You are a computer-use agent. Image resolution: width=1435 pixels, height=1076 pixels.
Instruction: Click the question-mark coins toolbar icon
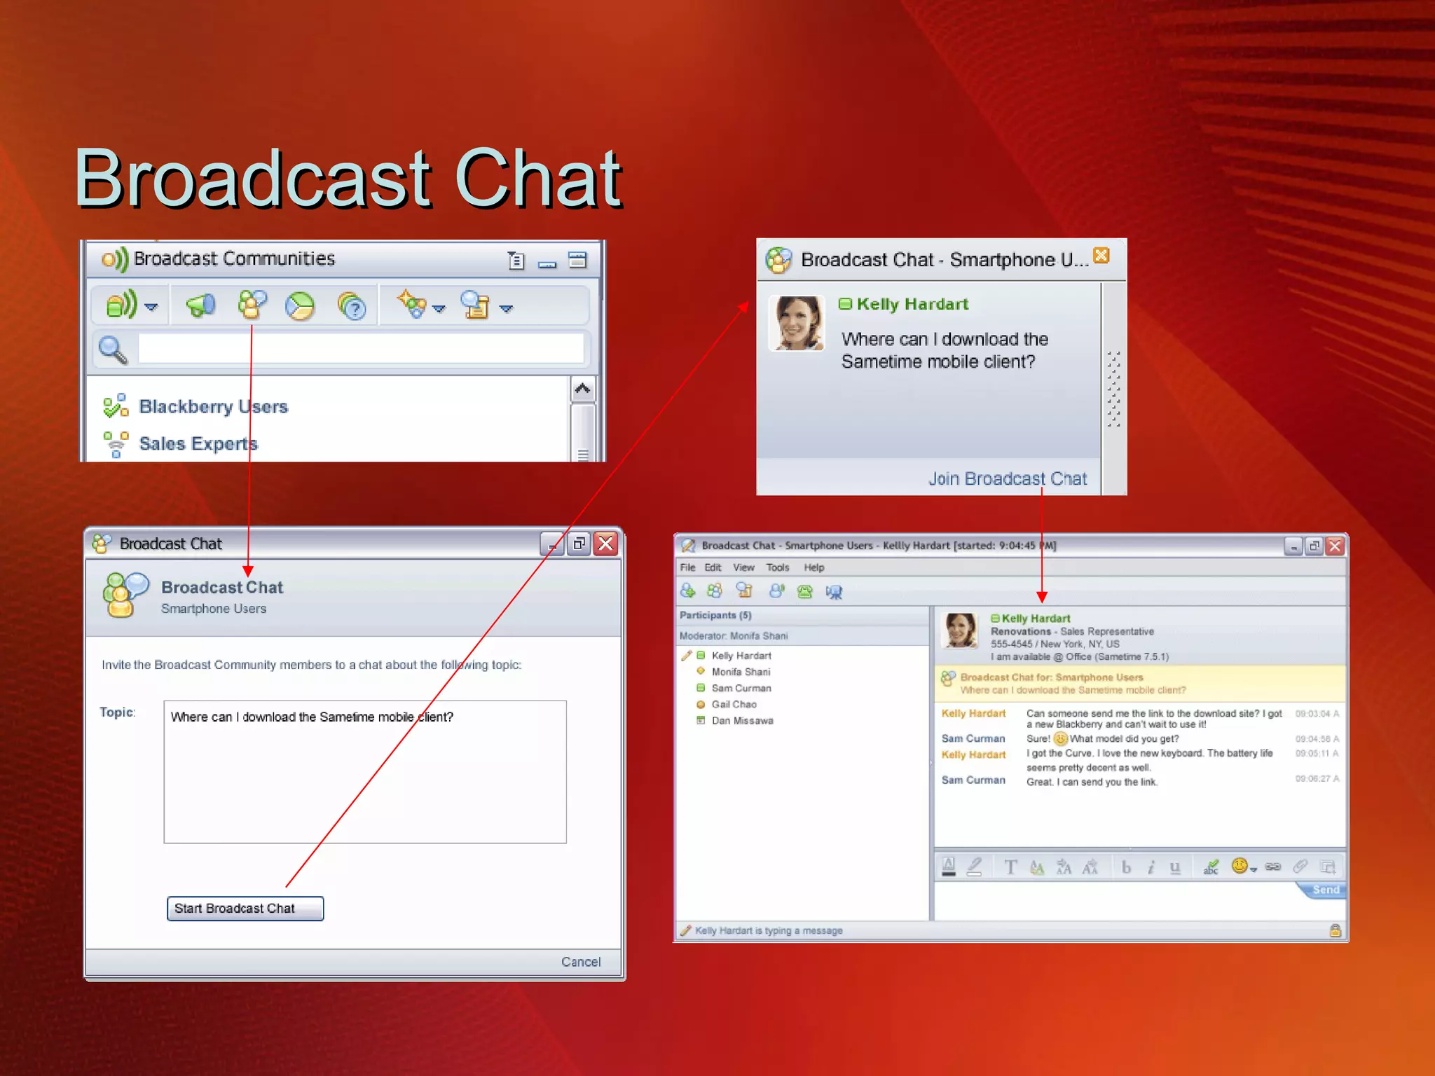click(x=352, y=306)
